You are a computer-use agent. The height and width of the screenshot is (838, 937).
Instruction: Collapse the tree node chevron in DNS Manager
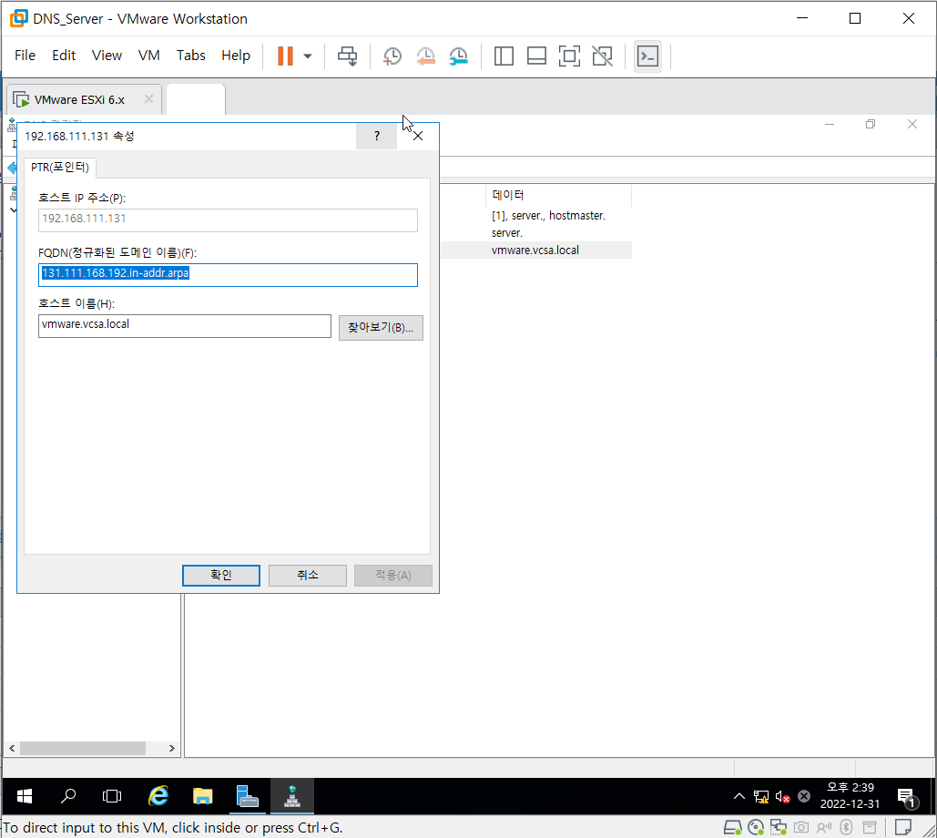tap(13, 209)
